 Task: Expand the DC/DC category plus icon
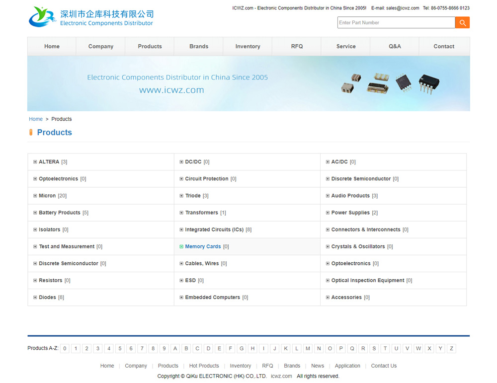coord(181,162)
